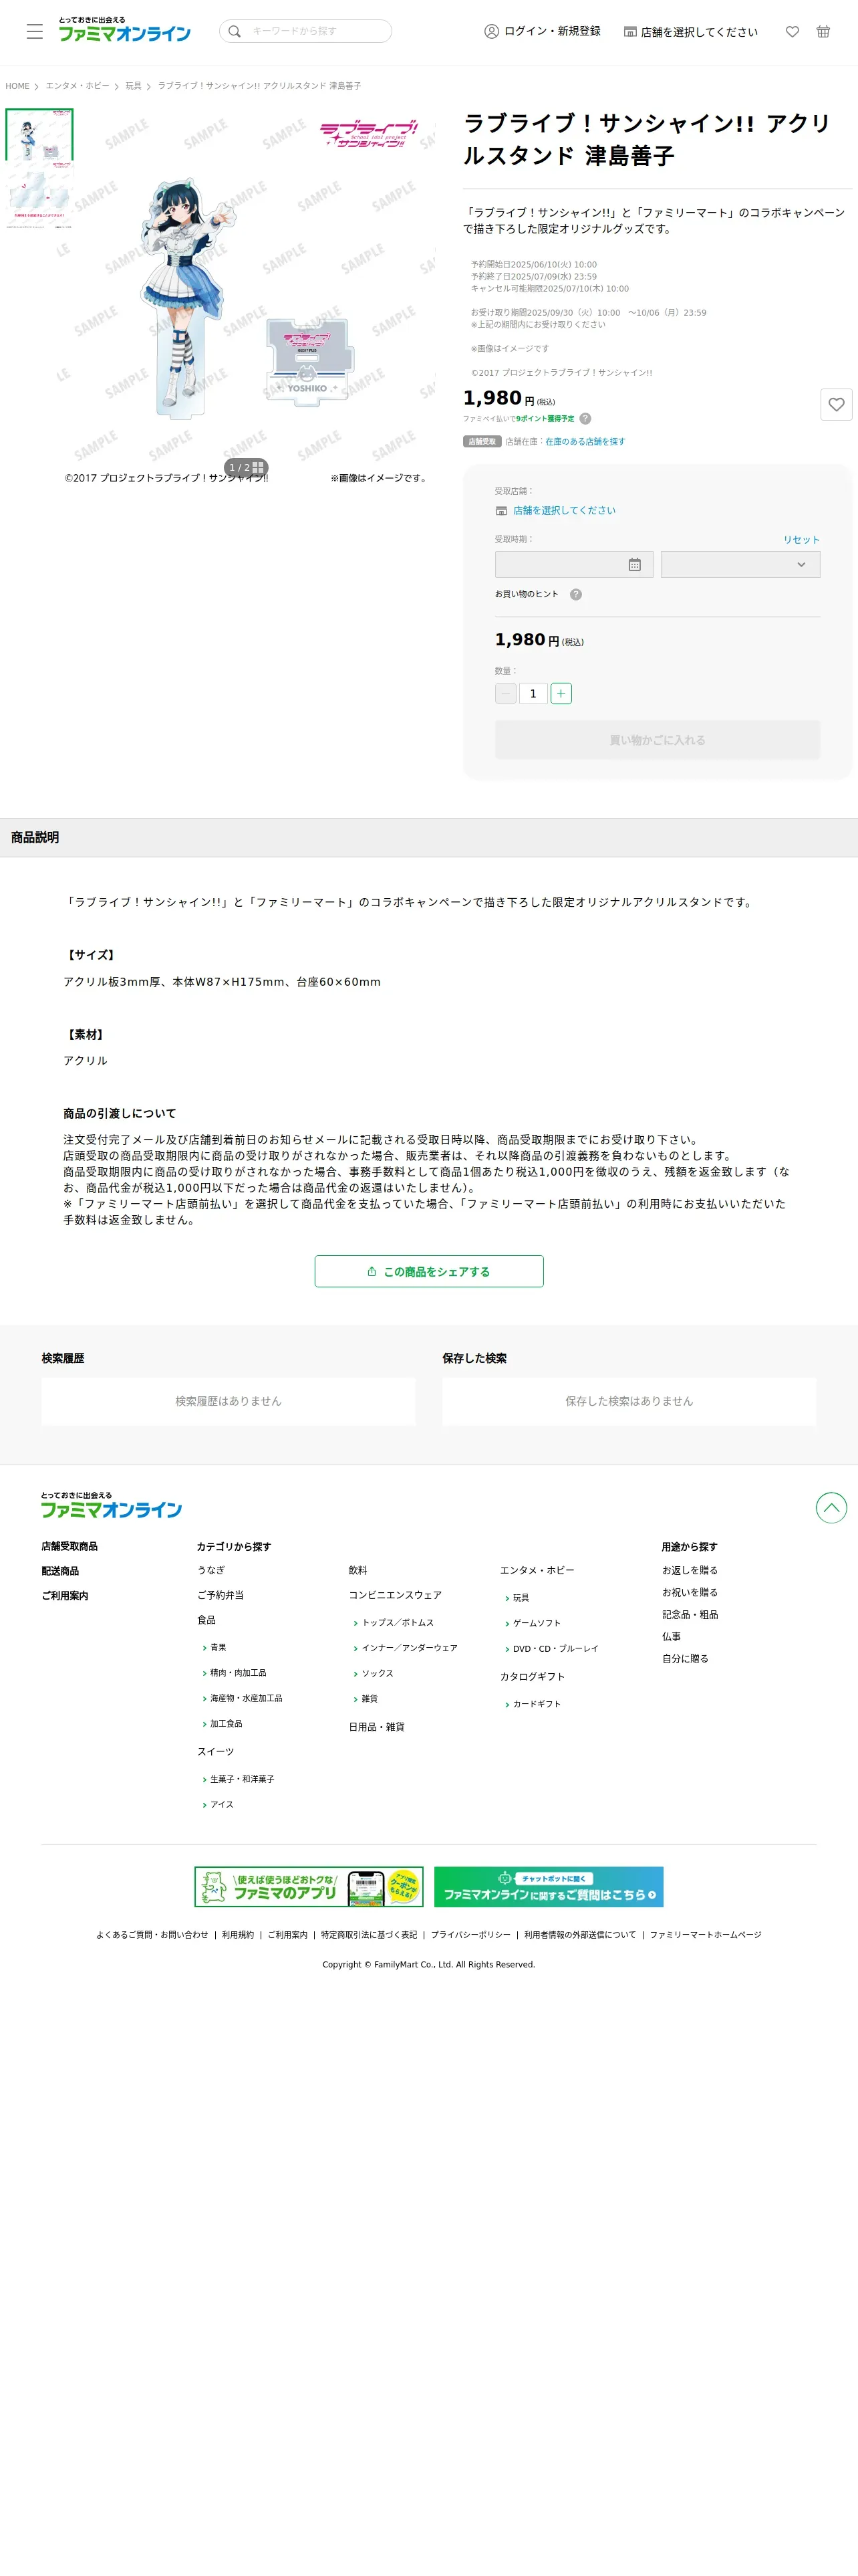Click scroll-to-top arrow button
This screenshot has width=858, height=2576.
831,1507
